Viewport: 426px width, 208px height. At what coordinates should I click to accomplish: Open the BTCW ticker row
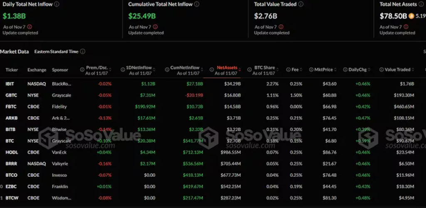point(213,198)
